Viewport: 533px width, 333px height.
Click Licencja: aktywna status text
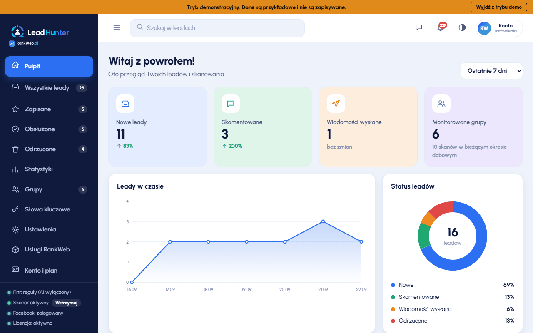tap(33, 323)
